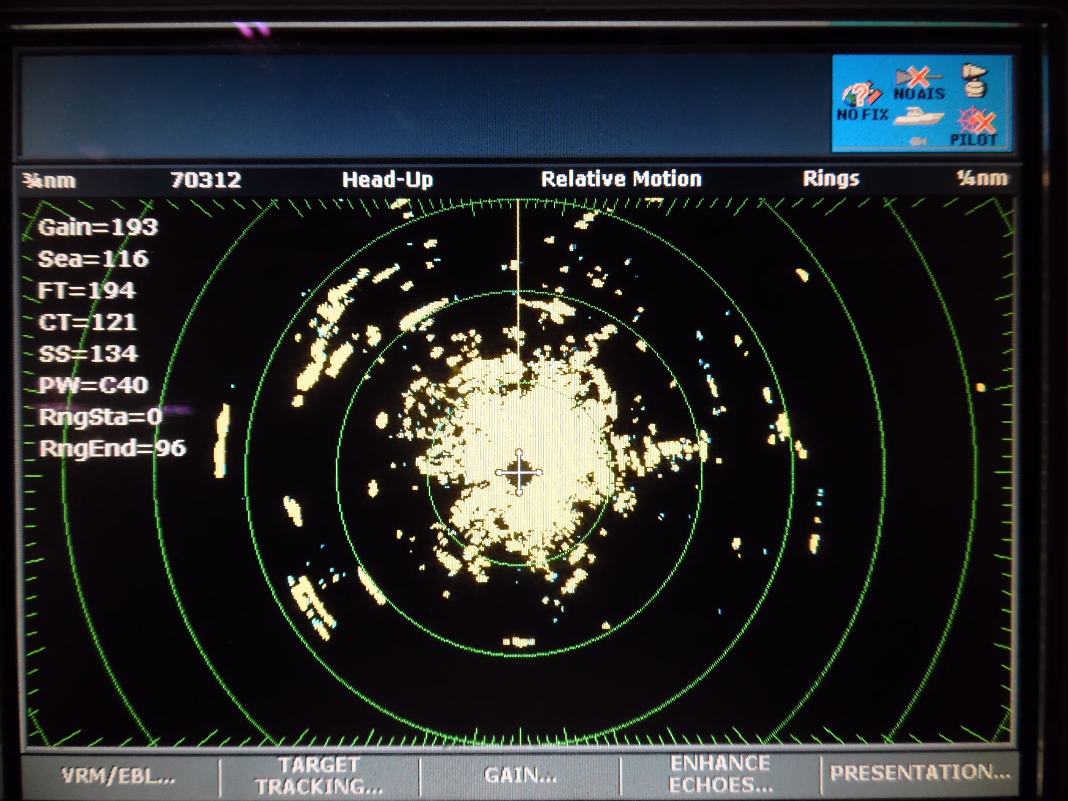This screenshot has height=801, width=1068.
Task: Click the Gain=193 value readout
Action: tap(98, 227)
